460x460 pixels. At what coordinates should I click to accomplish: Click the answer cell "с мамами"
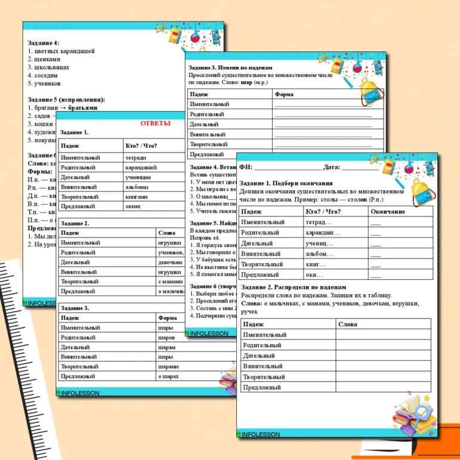pos(171,282)
